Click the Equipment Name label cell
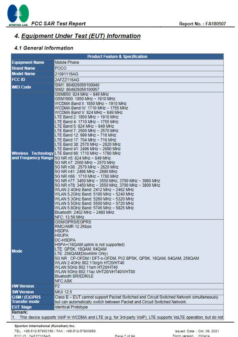This screenshot has width=238, height=337. (33, 62)
